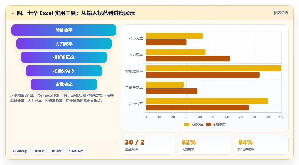Image resolution: width=299 pixels, height=165 pixels.
Task: Click the yellow 关键权重 bar for 审批效率
Action: (x=207, y=101)
